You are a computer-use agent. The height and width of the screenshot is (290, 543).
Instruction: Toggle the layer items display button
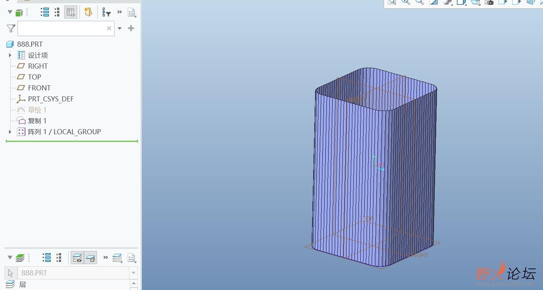pos(90,258)
